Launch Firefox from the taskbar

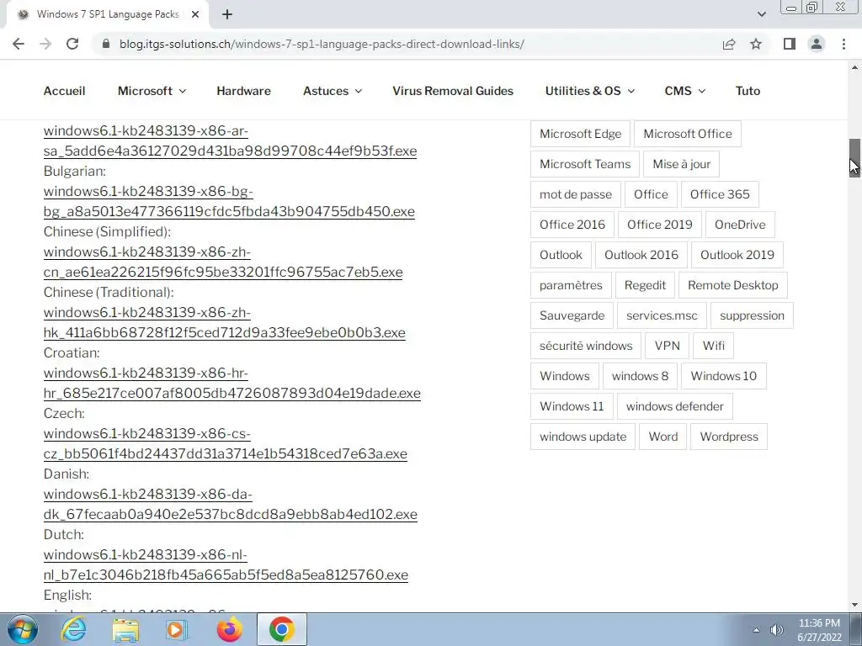point(229,629)
